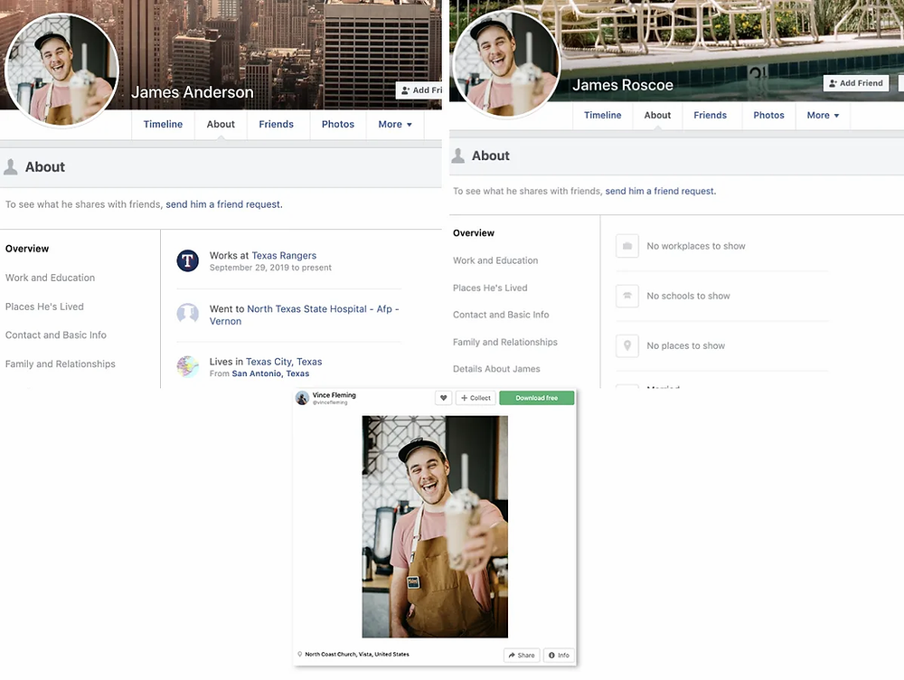This screenshot has height=680, width=904.
Task: Open James Roscoe's profile picture
Action: [x=507, y=63]
